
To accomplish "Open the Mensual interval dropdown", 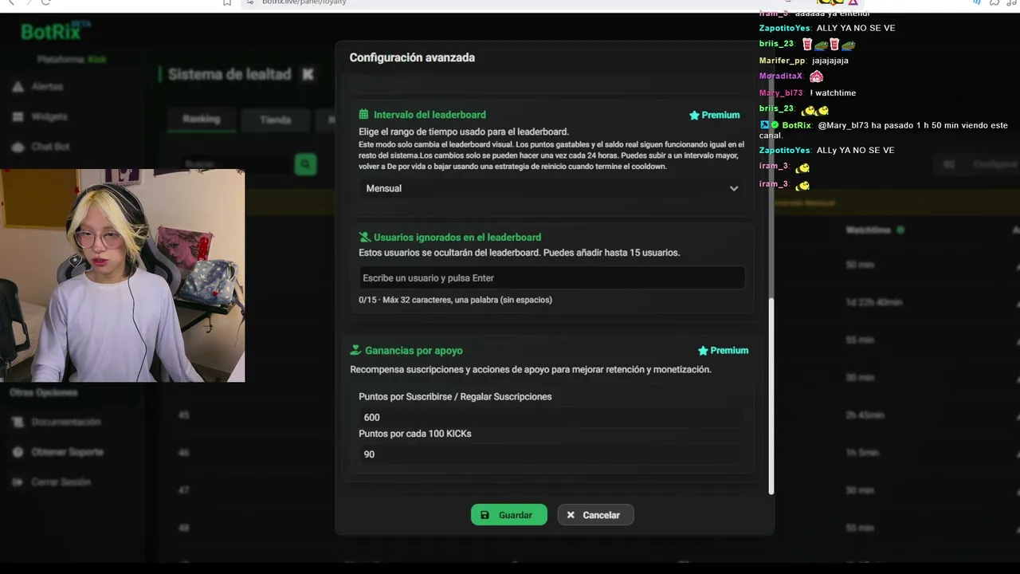I will coord(551,189).
